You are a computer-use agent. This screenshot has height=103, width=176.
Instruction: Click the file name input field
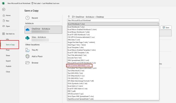(113, 20)
